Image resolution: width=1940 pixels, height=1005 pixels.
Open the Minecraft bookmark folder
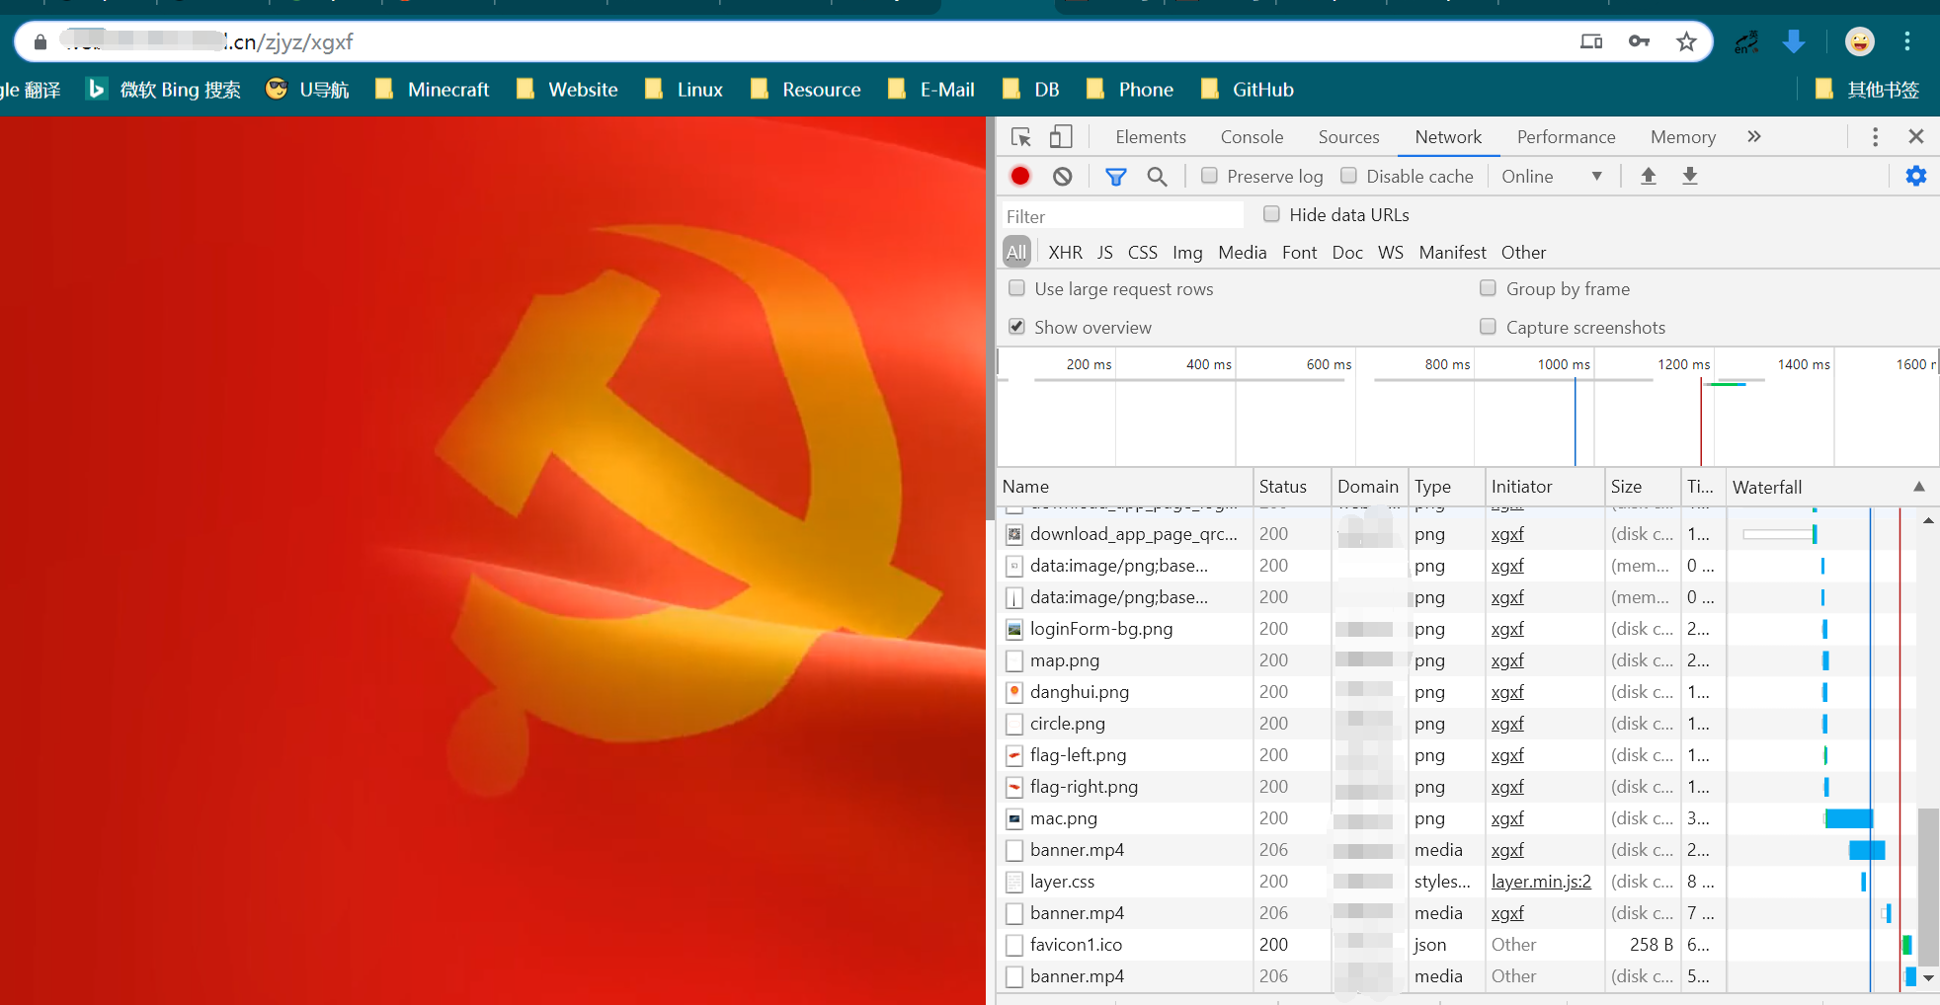[433, 90]
